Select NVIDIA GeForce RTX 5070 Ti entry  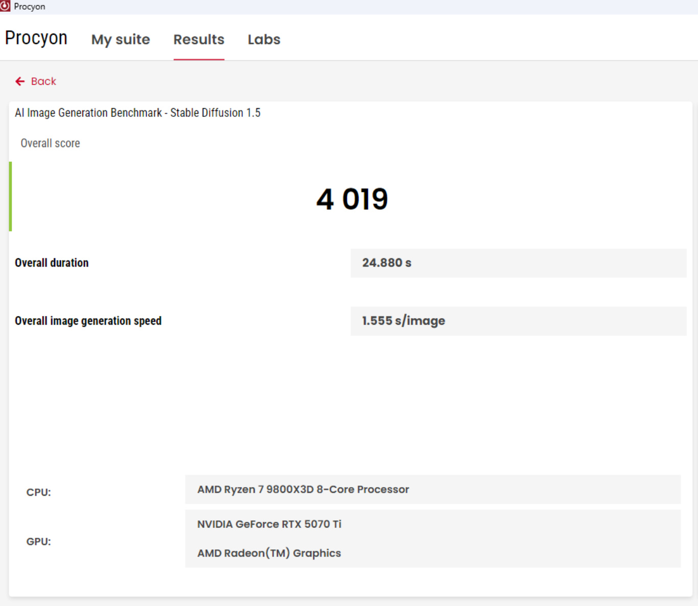[269, 524]
